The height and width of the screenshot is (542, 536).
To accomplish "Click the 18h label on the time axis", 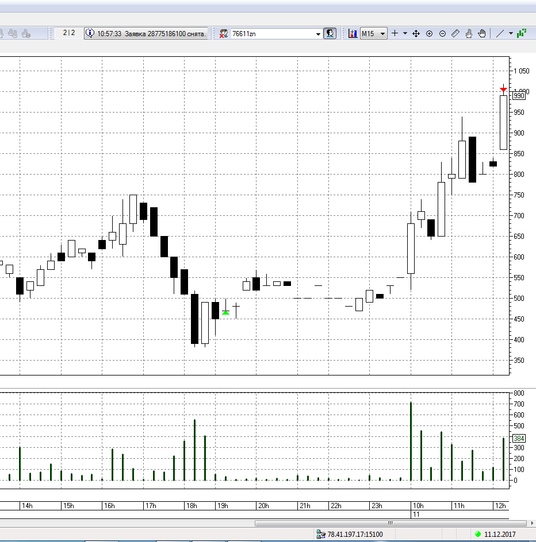I will tap(192, 506).
